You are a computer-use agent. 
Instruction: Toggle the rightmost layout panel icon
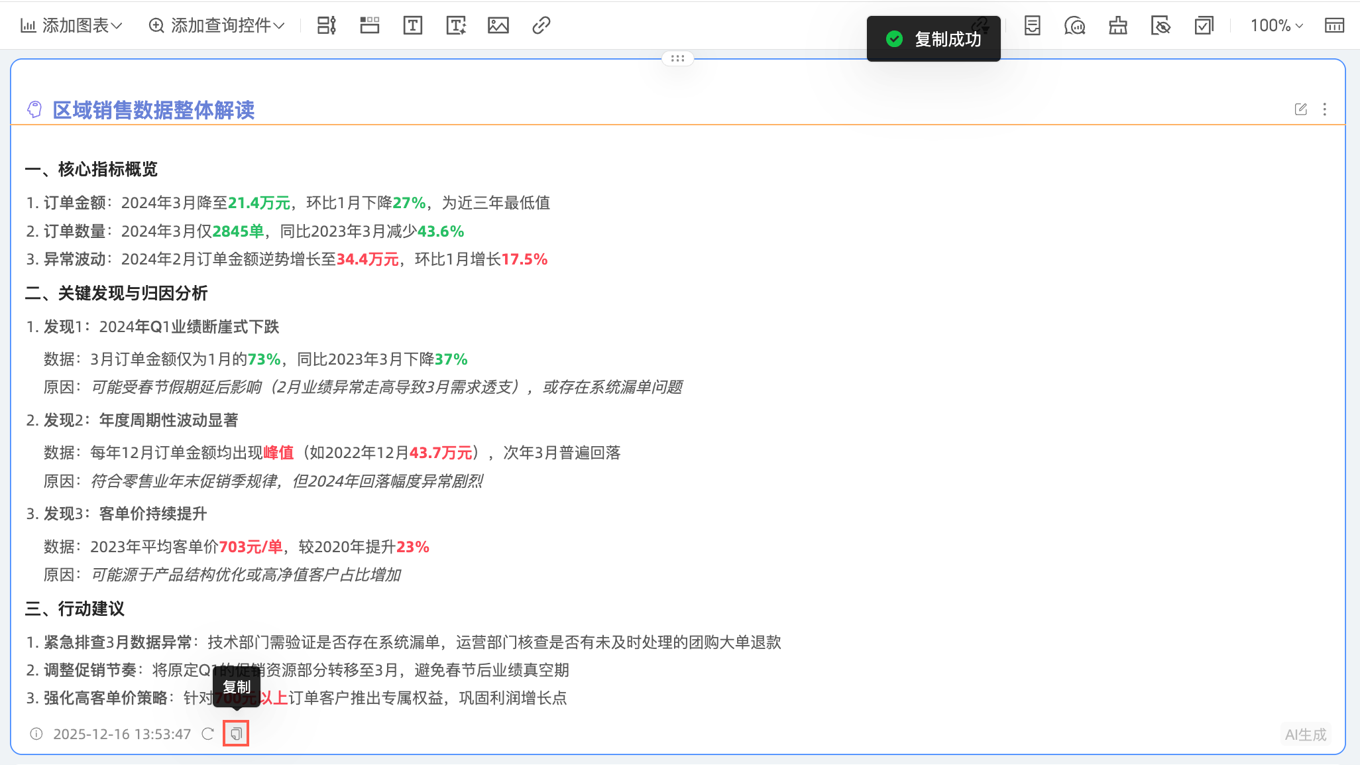pyautogui.click(x=1334, y=26)
